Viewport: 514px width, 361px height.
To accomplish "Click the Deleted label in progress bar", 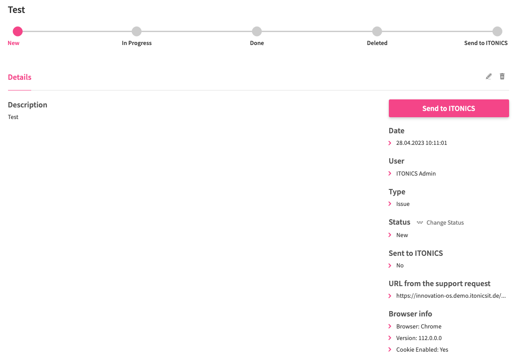I will (x=377, y=43).
